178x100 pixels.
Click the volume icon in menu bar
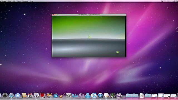coord(174,1)
